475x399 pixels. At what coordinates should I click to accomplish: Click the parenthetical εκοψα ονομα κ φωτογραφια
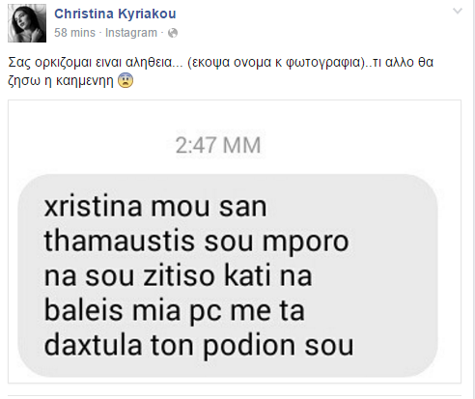277,62
